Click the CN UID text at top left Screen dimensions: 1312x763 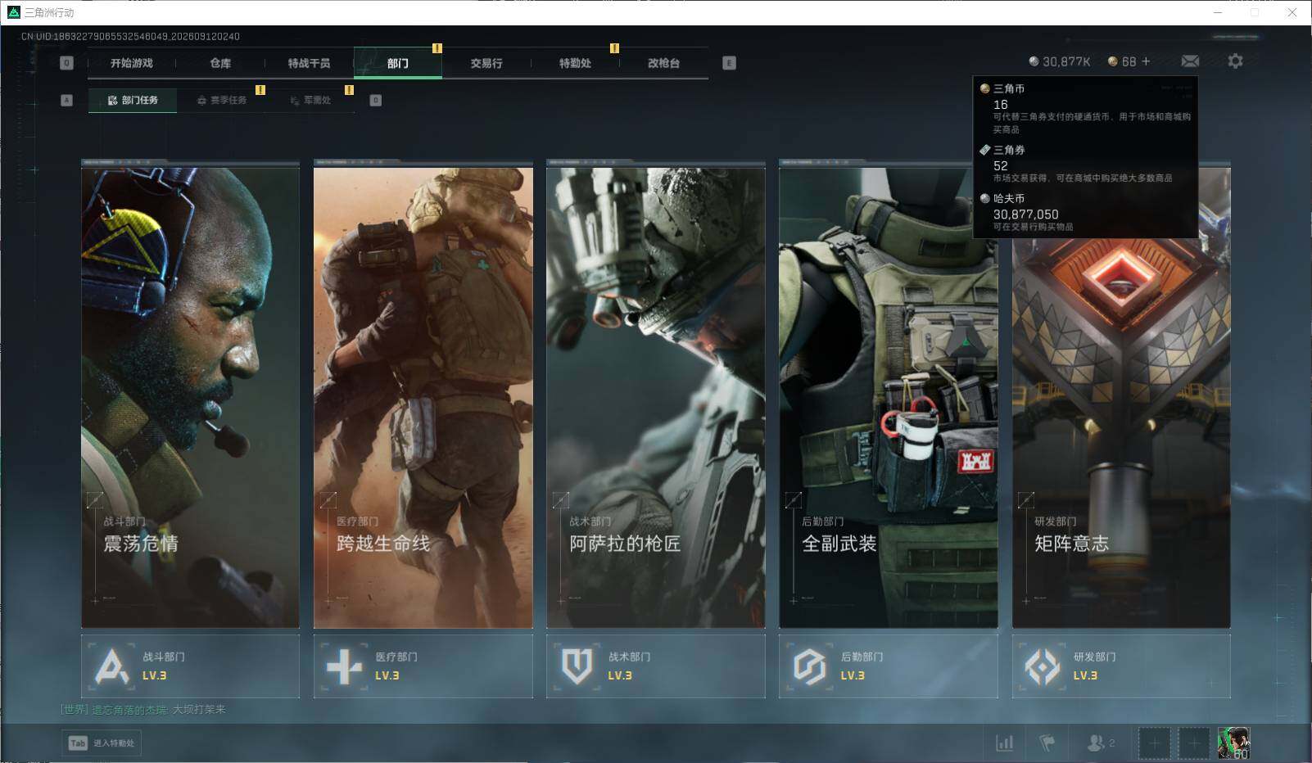[130, 37]
